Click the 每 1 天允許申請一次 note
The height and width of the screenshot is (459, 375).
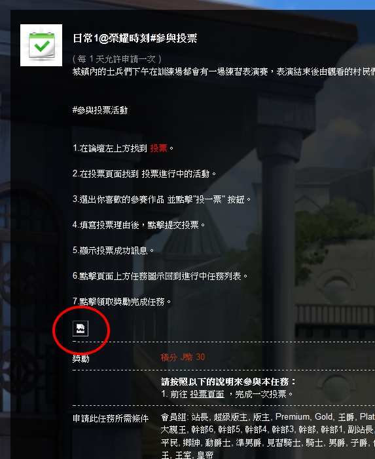[117, 59]
